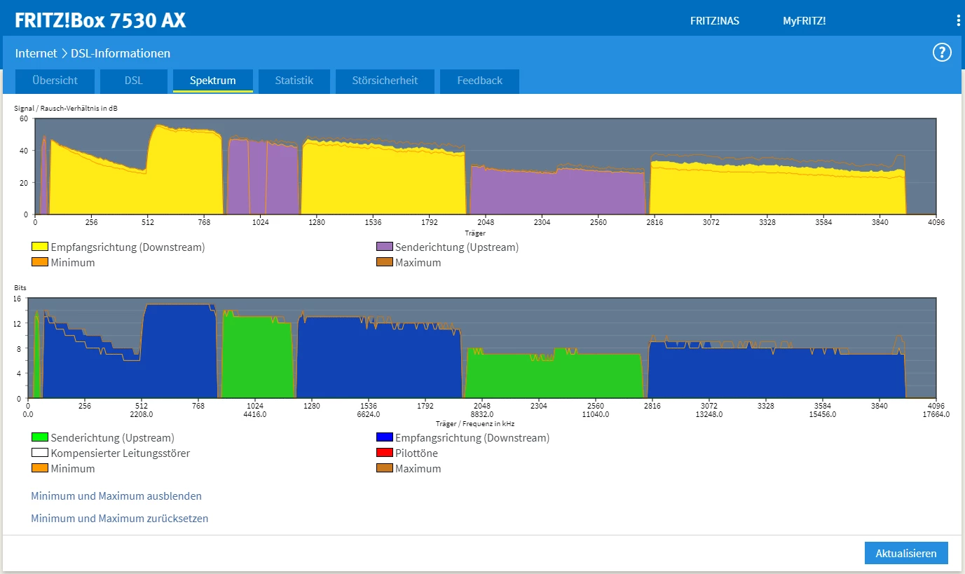Click purple Upstream swatch in SNR legend
The height and width of the screenshot is (574, 965).
pyautogui.click(x=384, y=247)
